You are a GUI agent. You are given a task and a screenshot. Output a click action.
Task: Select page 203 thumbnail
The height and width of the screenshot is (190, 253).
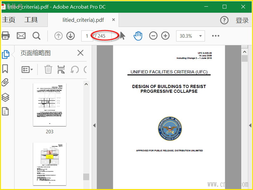click(50, 105)
